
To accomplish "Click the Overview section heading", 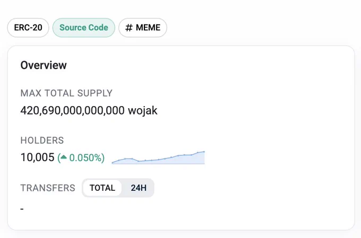I will click(44, 65).
